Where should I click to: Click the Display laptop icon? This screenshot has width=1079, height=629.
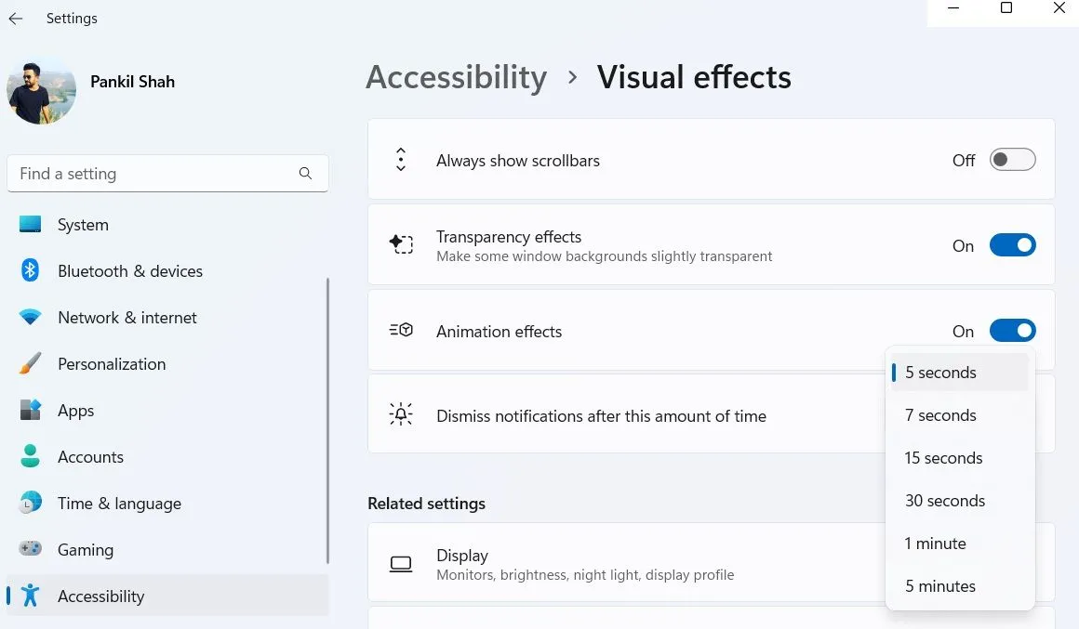coord(401,564)
